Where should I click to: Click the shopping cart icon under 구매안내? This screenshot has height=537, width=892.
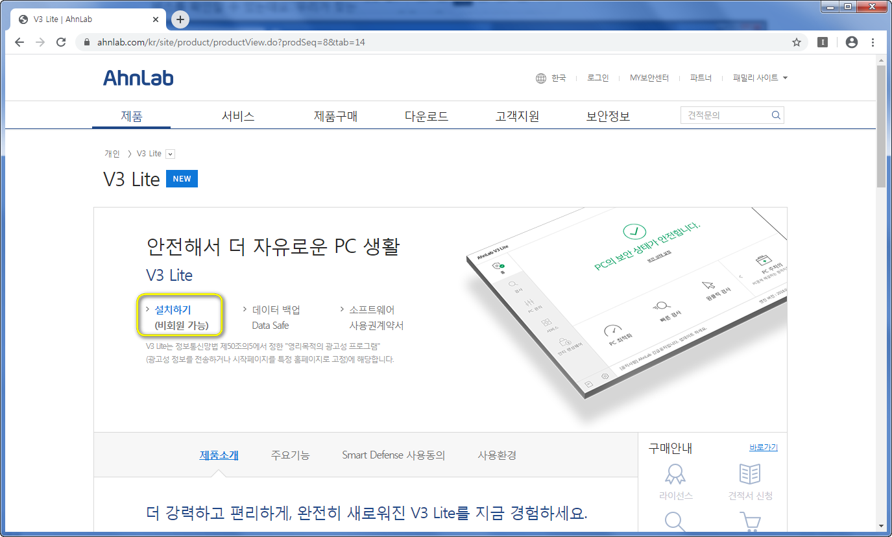pos(750,522)
